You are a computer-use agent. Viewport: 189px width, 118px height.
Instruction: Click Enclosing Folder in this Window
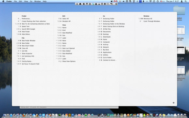coord(114,24)
